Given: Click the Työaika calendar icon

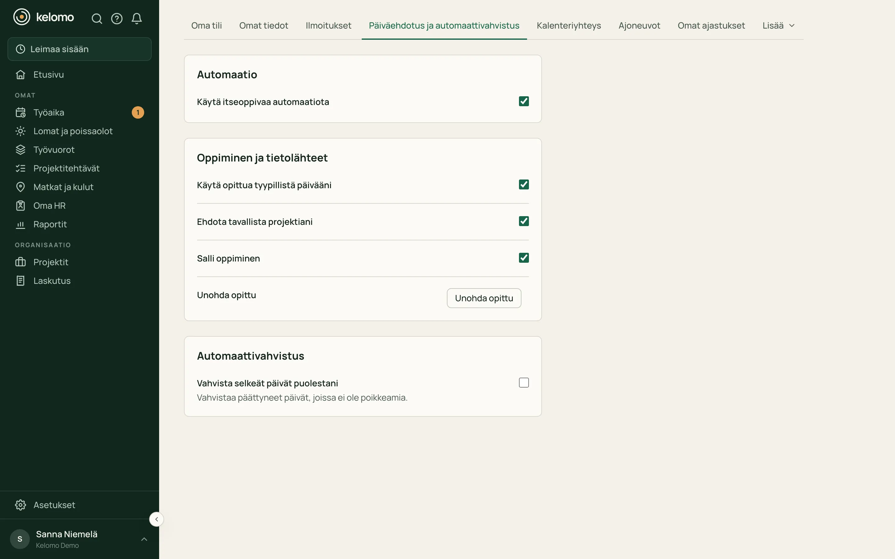Looking at the screenshot, I should pos(20,112).
